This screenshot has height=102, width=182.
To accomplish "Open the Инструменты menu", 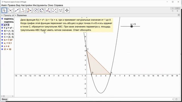I will [x=40, y=5].
